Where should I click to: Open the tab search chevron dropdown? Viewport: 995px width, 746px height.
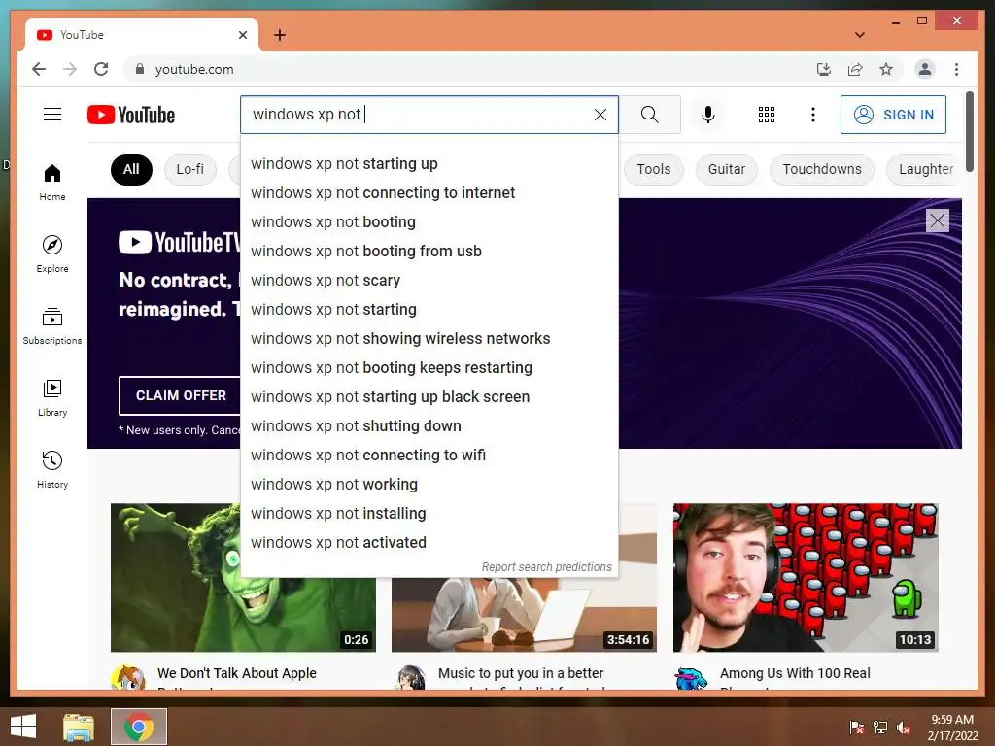[860, 35]
